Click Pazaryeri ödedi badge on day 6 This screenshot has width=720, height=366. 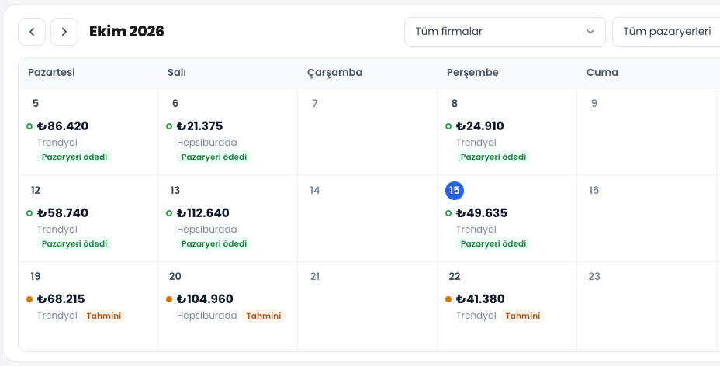click(x=214, y=157)
